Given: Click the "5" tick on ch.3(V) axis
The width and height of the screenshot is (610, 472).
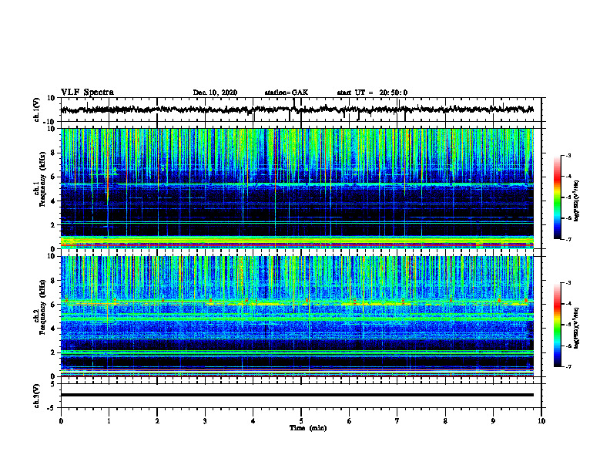Looking at the screenshot, I should coord(53,383).
